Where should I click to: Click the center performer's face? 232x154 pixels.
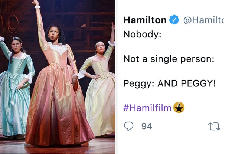(x=54, y=34)
